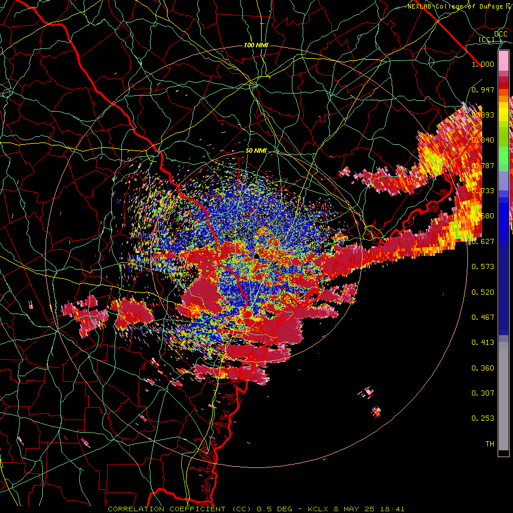513x513 pixels.
Task: Click the 0.840 scale value
Action: coord(483,140)
